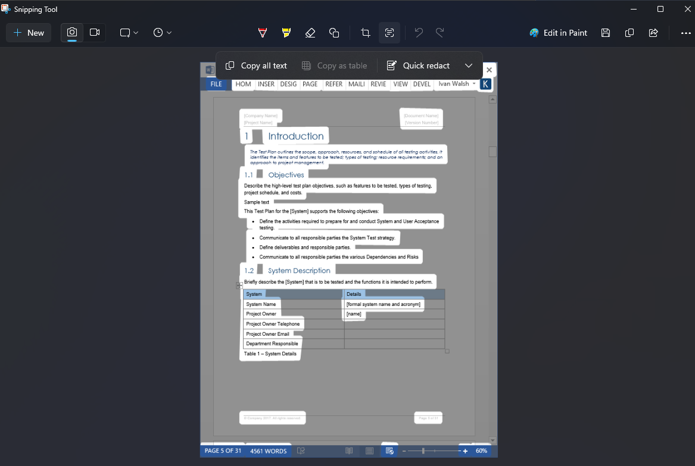
Task: Switch to video Record mode
Action: click(x=95, y=32)
